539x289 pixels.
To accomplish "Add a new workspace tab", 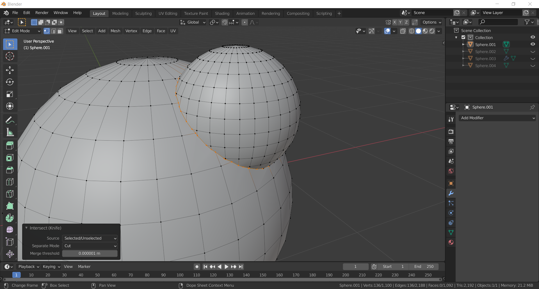I will pos(339,13).
